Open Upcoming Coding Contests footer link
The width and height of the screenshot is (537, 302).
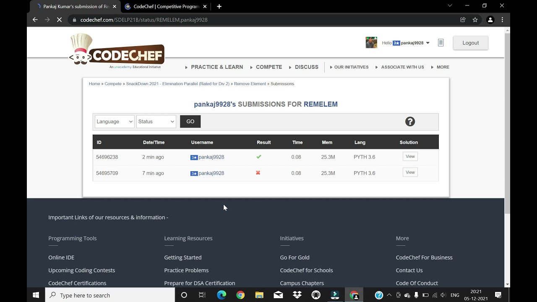(x=81, y=271)
